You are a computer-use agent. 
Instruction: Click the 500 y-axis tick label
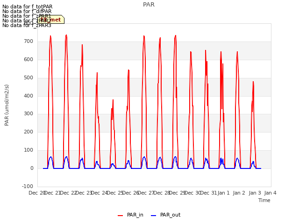(x=28, y=78)
